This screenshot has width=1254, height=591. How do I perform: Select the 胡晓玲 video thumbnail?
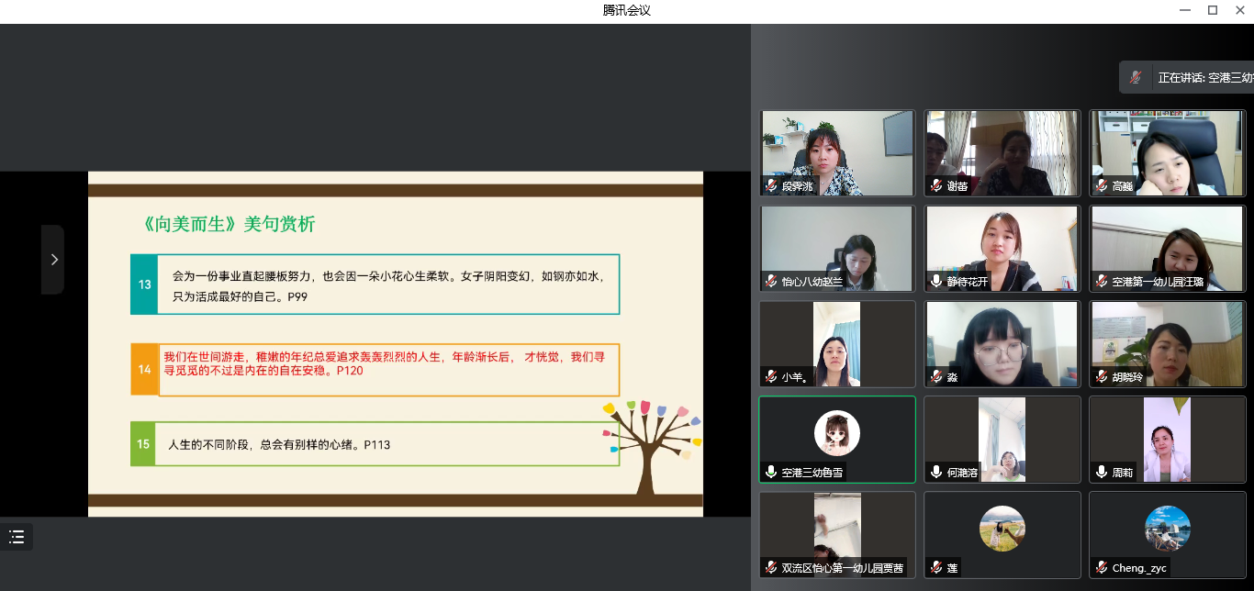point(1167,343)
